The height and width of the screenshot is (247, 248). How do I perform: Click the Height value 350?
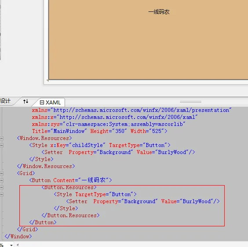(x=120, y=131)
